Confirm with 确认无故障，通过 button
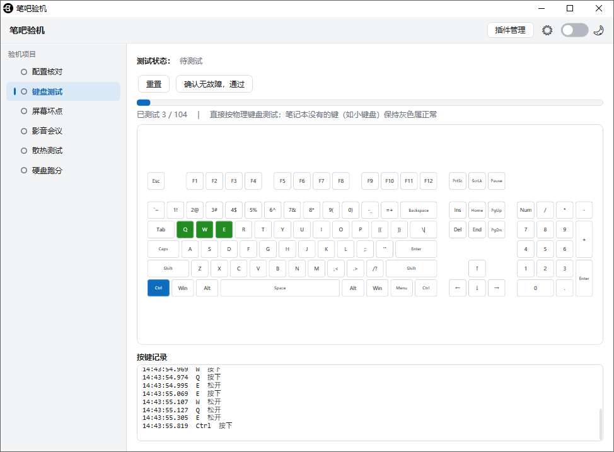The height and width of the screenshot is (452, 614). pos(214,84)
